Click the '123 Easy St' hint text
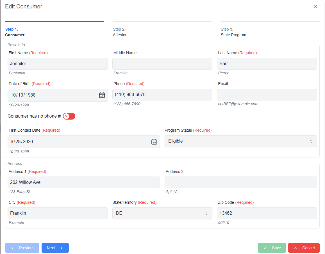The height and width of the screenshot is (254, 325). (19, 192)
